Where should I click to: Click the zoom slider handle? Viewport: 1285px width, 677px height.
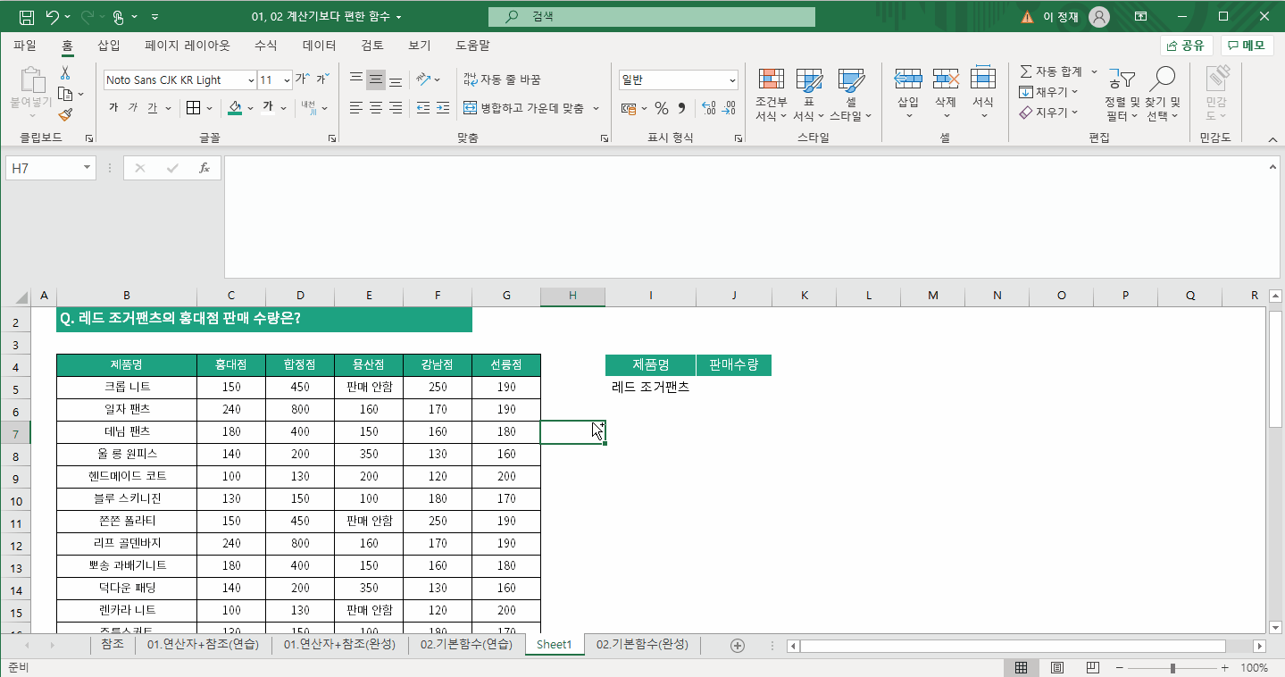pos(1172,668)
